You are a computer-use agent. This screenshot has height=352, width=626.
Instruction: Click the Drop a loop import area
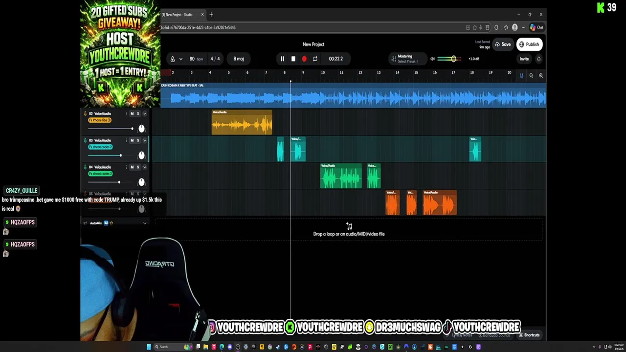[x=349, y=230]
